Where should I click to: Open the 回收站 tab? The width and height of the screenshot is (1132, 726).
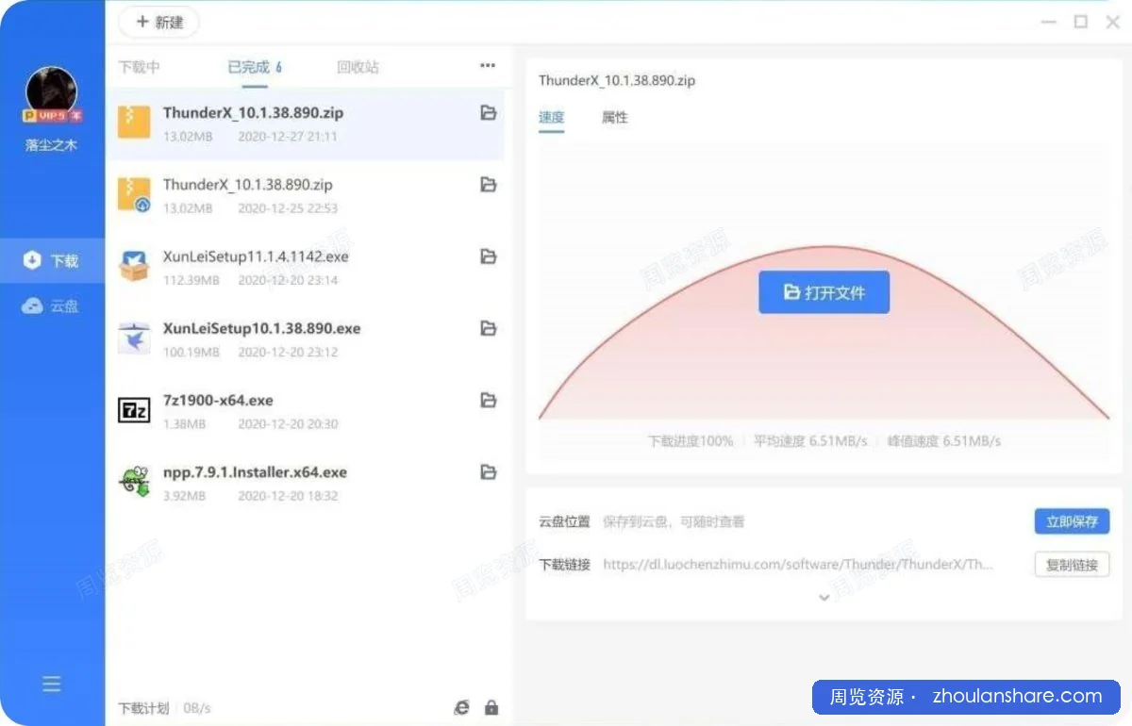[358, 67]
